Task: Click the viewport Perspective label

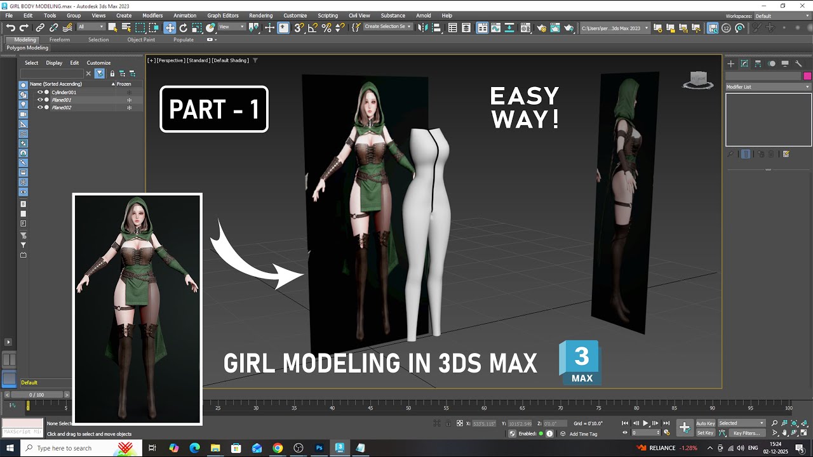Action: tap(170, 60)
